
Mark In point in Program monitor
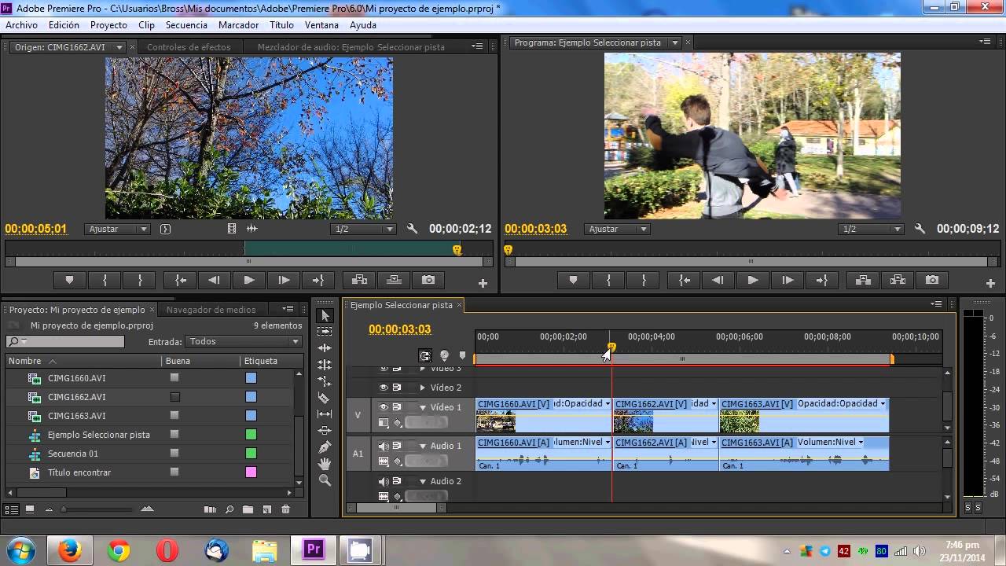pos(609,280)
